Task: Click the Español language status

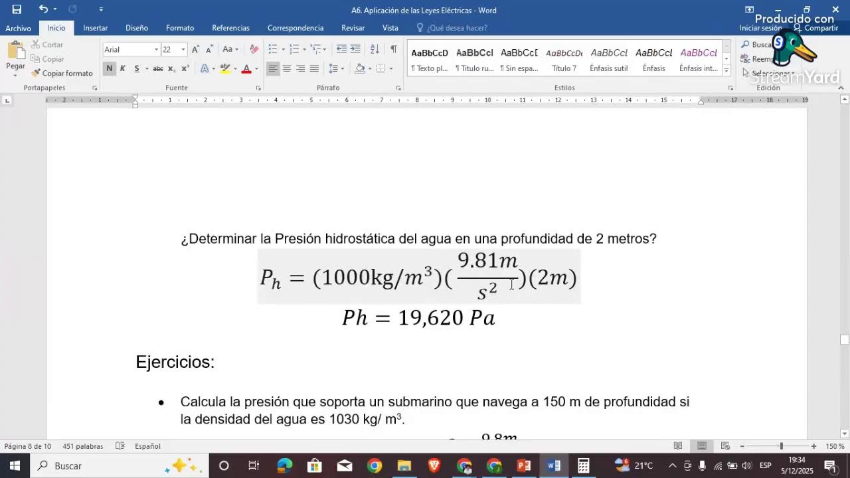Action: click(x=147, y=446)
